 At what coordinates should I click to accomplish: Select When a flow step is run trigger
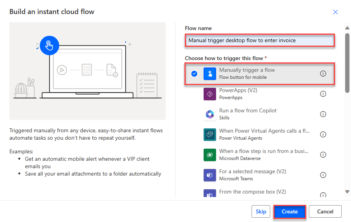(260, 155)
